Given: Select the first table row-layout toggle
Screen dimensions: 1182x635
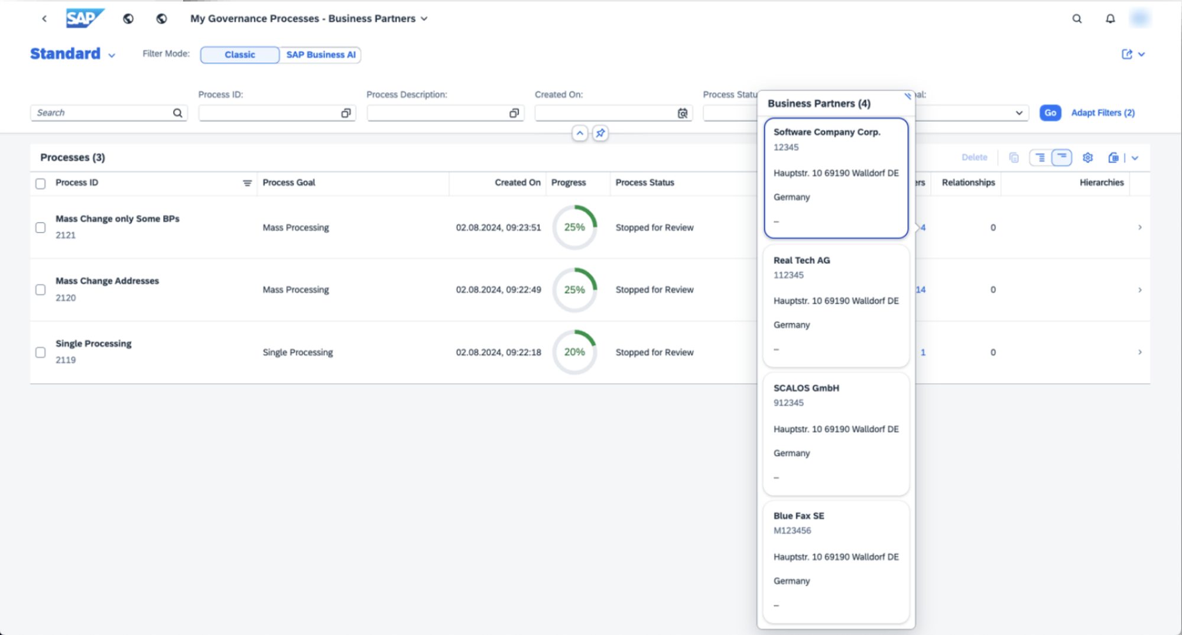Looking at the screenshot, I should (x=1040, y=157).
